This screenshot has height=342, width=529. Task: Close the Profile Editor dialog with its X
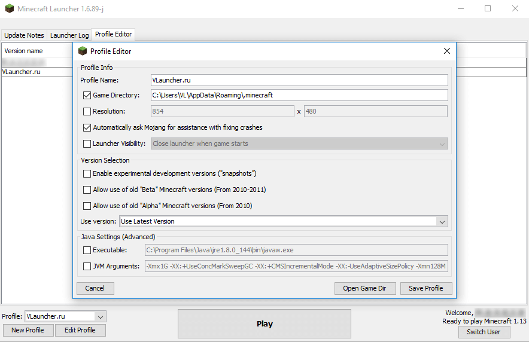(446, 51)
